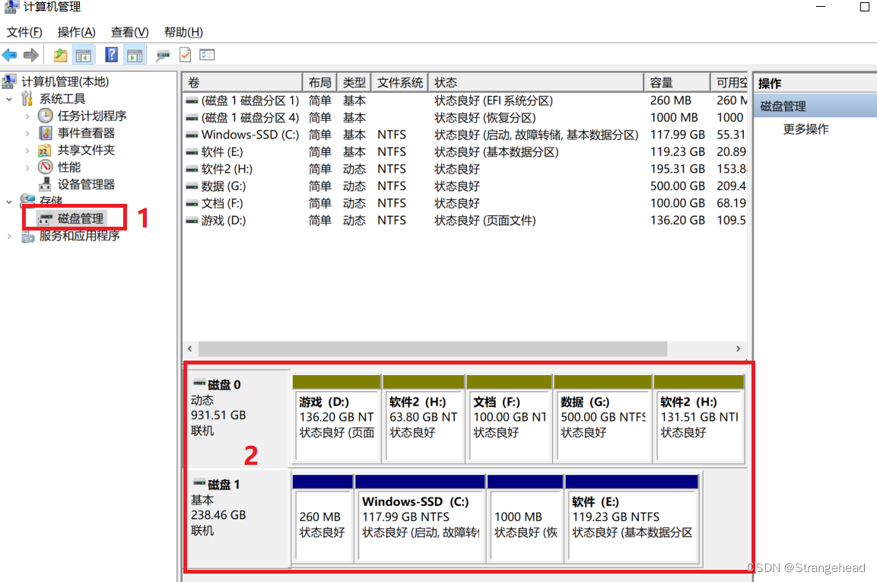Expand the 服务和应用程序 node

click(9, 236)
